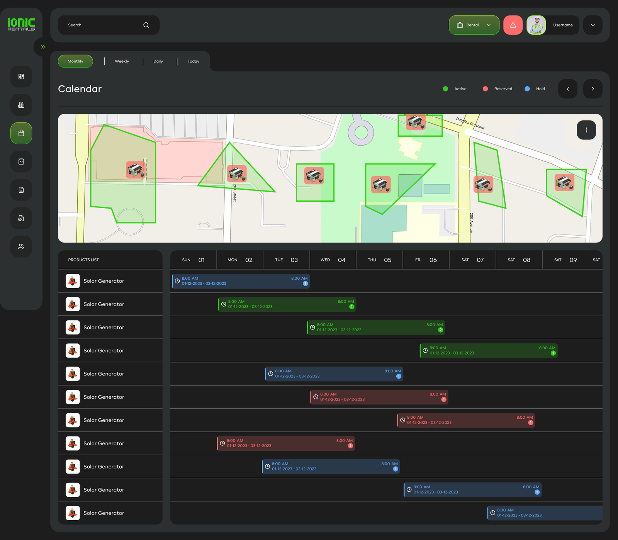Image resolution: width=618 pixels, height=540 pixels.
Task: Open the dashboard grid icon in sidebar
Action: click(x=21, y=76)
